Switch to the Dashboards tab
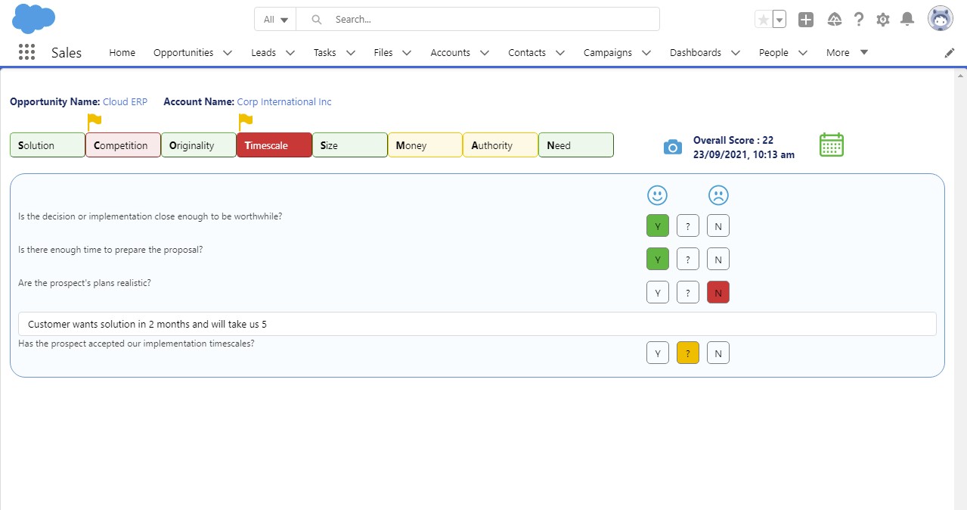Image resolution: width=967 pixels, height=510 pixels. click(695, 52)
